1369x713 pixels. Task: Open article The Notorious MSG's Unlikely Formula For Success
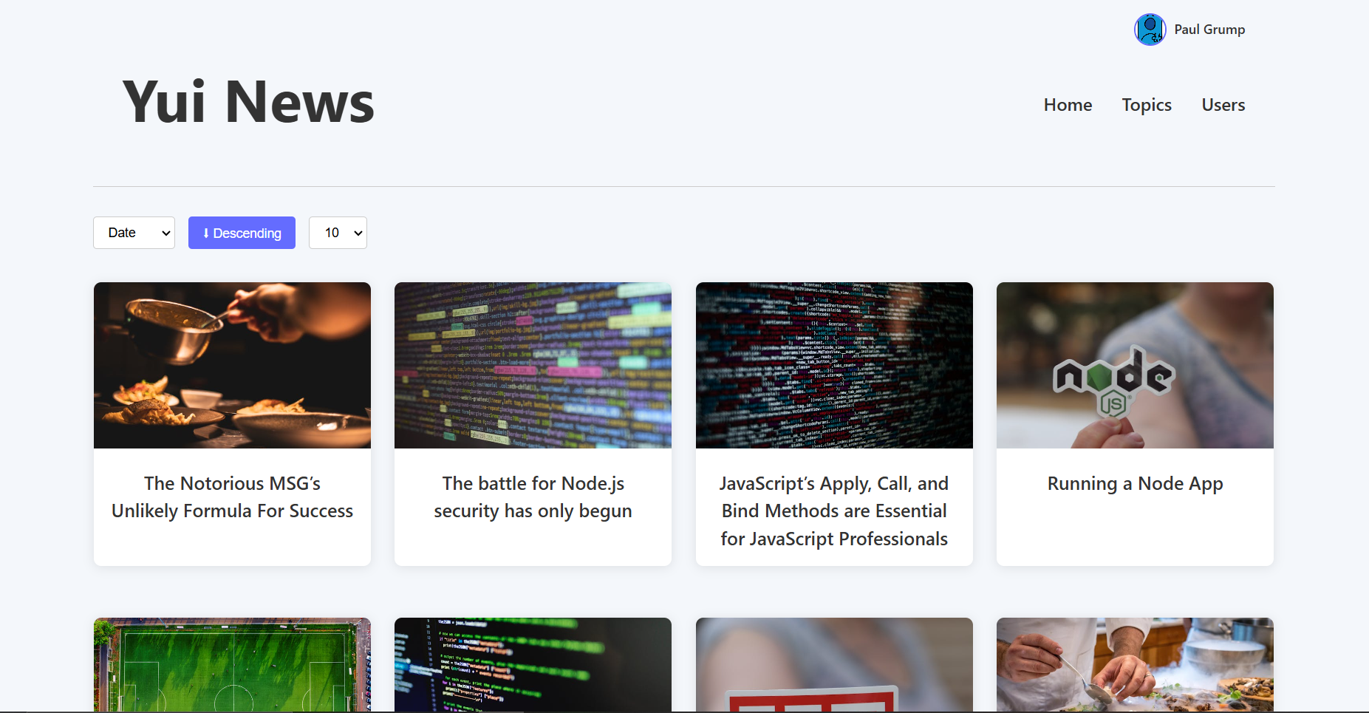point(232,497)
